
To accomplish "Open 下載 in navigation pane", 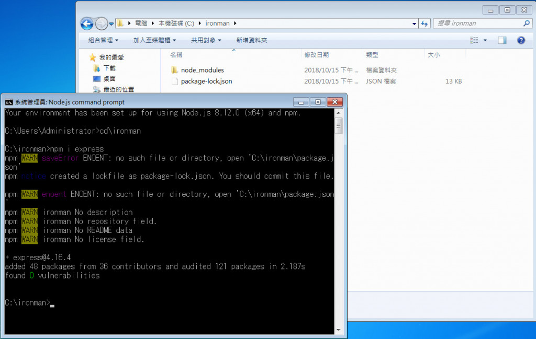I will (109, 68).
